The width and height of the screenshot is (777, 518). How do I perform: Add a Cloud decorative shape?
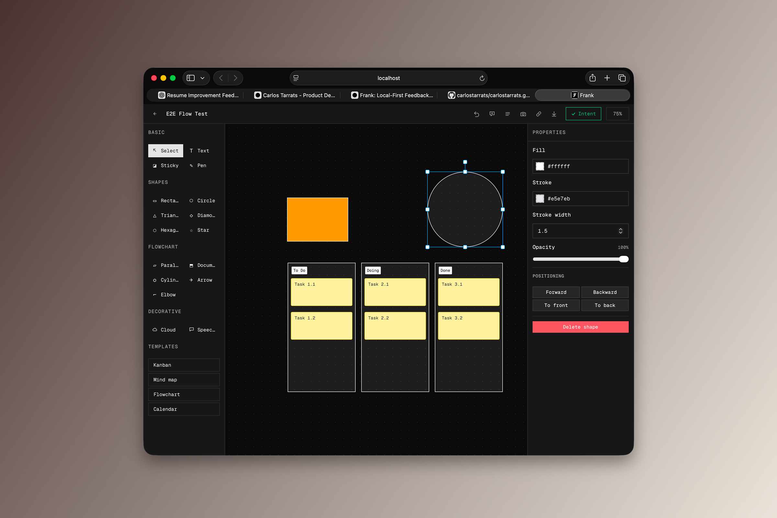(x=165, y=330)
